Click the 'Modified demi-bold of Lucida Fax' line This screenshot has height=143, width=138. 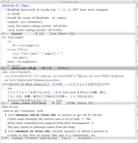57,10
